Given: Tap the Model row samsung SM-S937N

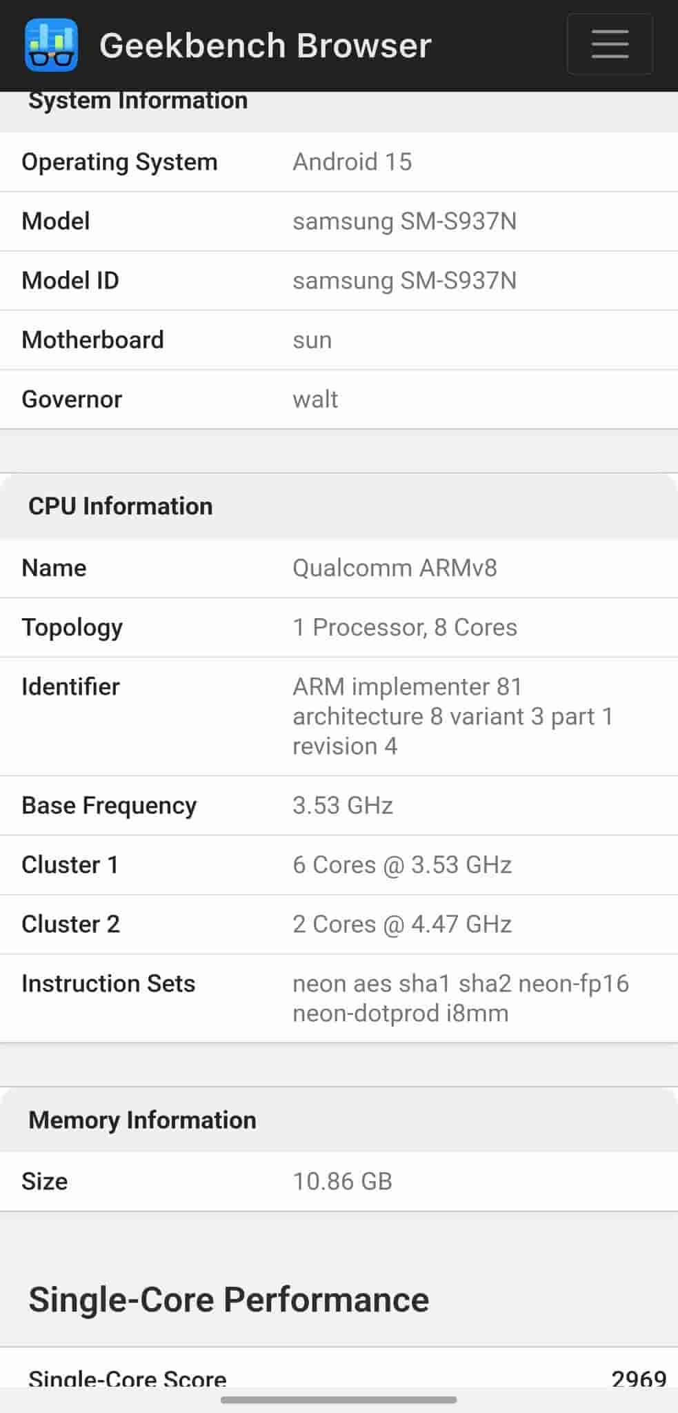Looking at the screenshot, I should 404,221.
